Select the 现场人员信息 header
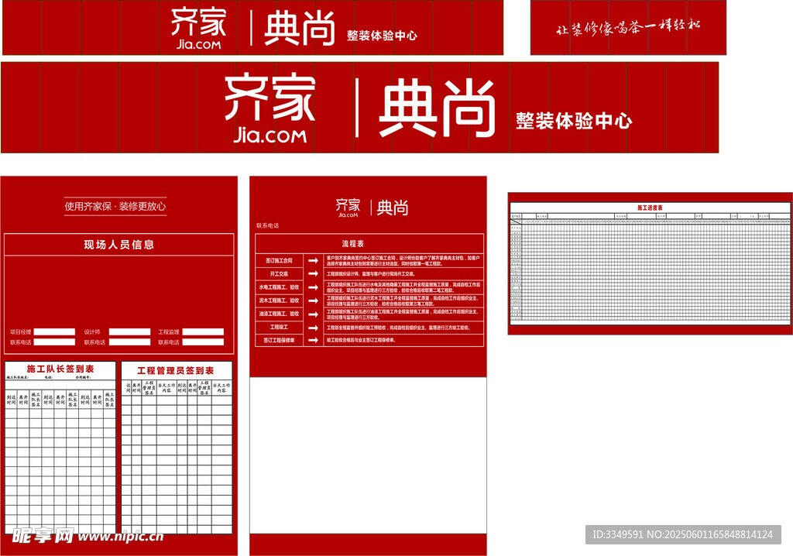 (119, 245)
